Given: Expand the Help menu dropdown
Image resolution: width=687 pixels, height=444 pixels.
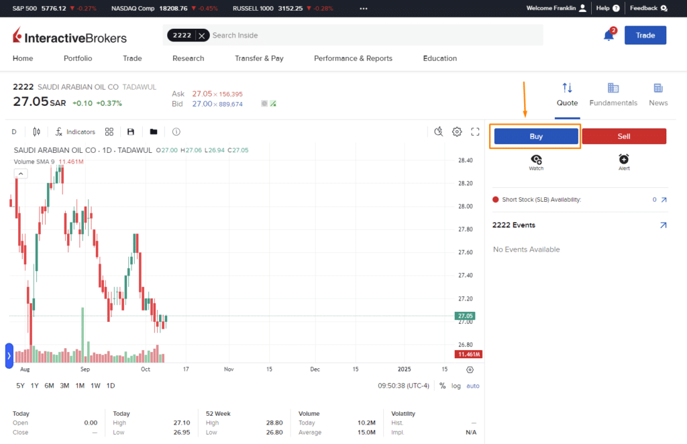Looking at the screenshot, I should 602,8.
